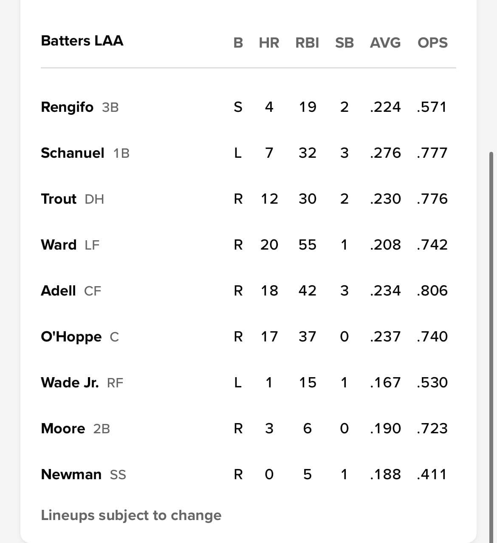497x543 pixels.
Task: Click the Batters LAA heading
Action: point(82,41)
